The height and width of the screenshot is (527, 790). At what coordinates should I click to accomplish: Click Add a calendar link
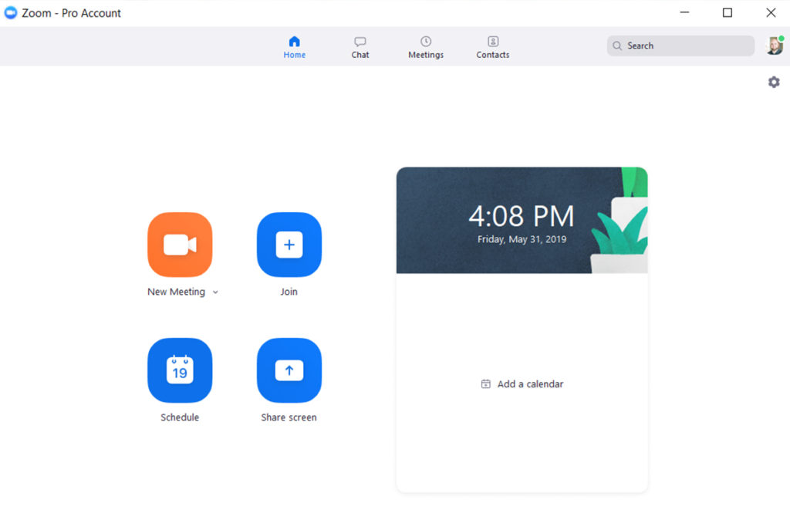pyautogui.click(x=522, y=384)
